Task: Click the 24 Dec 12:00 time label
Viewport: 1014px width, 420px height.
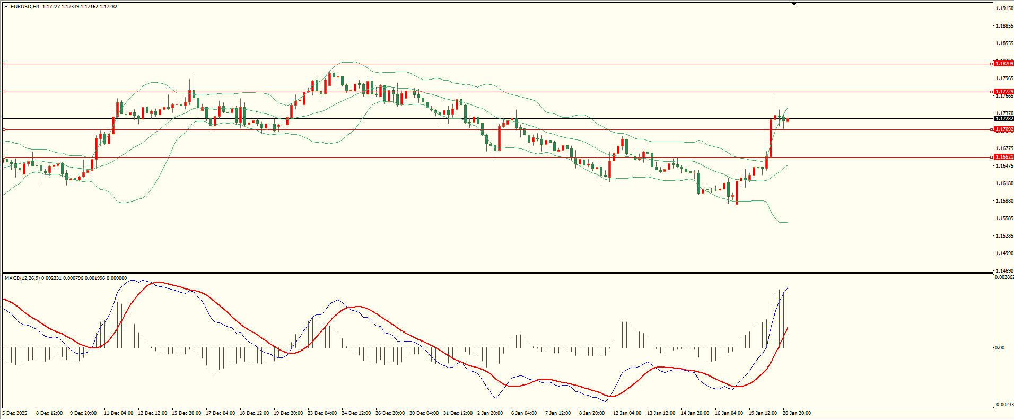Action: (x=356, y=413)
